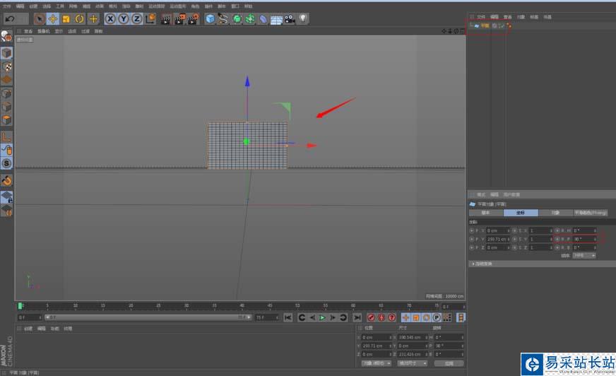Switch to Model mode in the left palette
This screenshot has height=376, width=616.
[6, 52]
